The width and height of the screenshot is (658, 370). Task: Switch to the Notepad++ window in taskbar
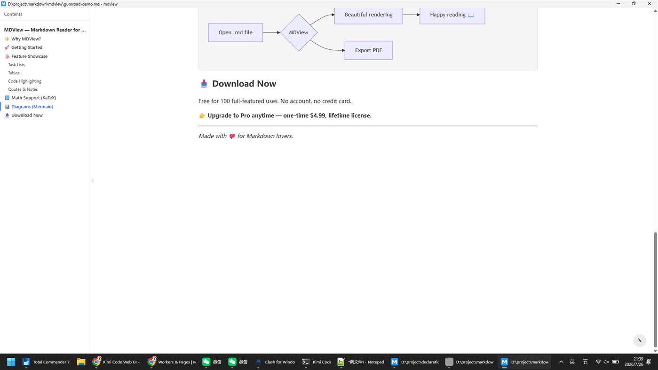point(361,362)
